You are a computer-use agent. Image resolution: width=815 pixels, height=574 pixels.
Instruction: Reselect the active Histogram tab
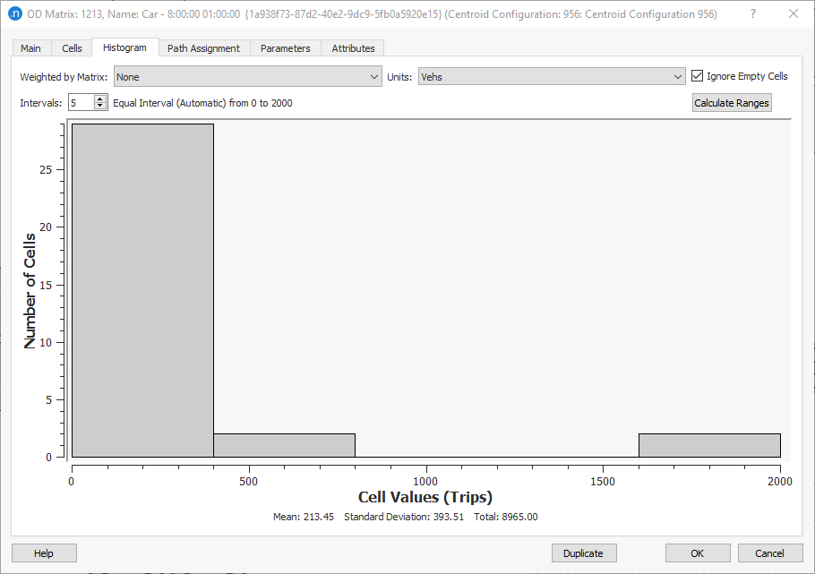124,47
